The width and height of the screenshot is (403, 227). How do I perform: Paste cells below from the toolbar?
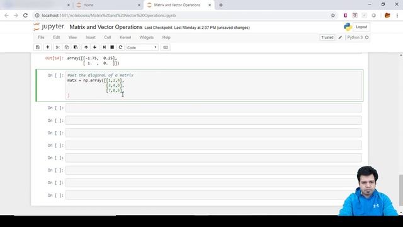pos(76,47)
